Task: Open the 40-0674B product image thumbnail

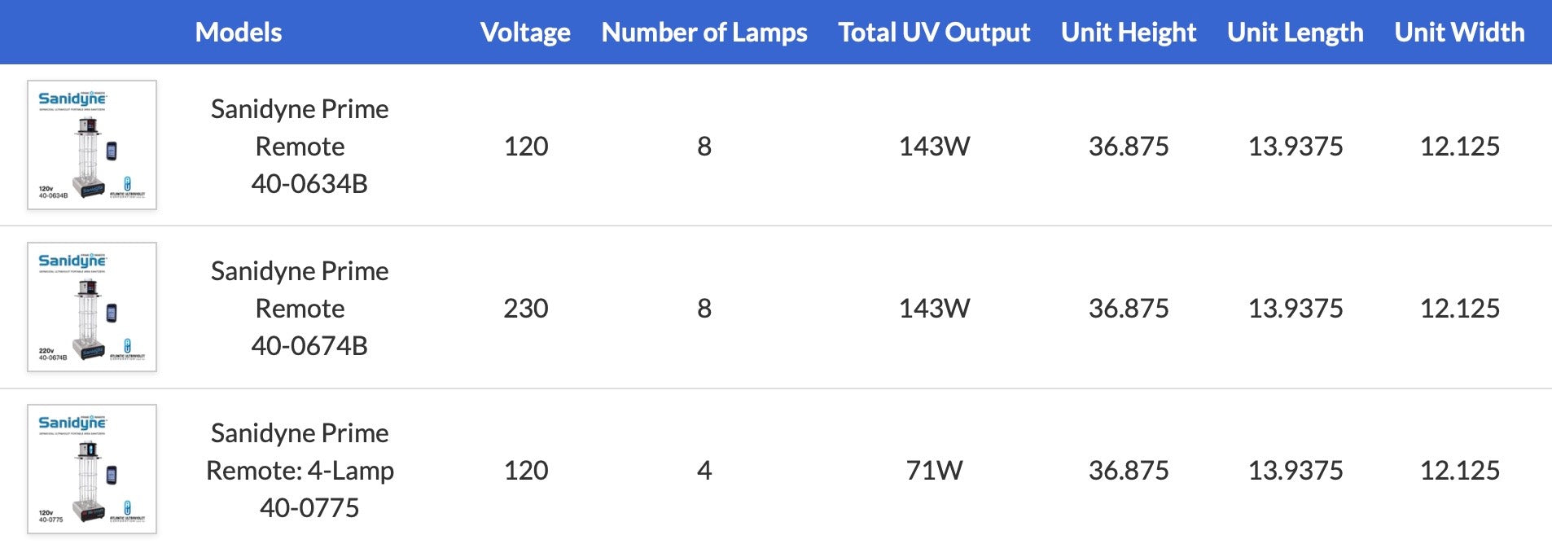Action: click(92, 307)
